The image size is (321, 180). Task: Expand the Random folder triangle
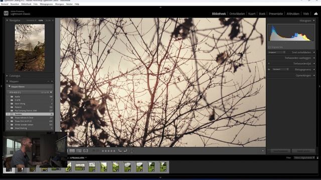8,114
